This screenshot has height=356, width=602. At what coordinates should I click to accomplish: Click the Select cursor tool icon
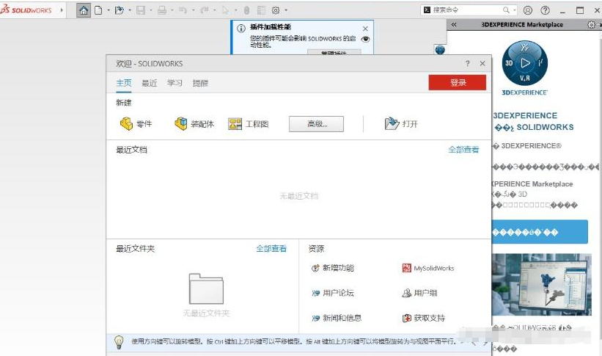pos(225,10)
